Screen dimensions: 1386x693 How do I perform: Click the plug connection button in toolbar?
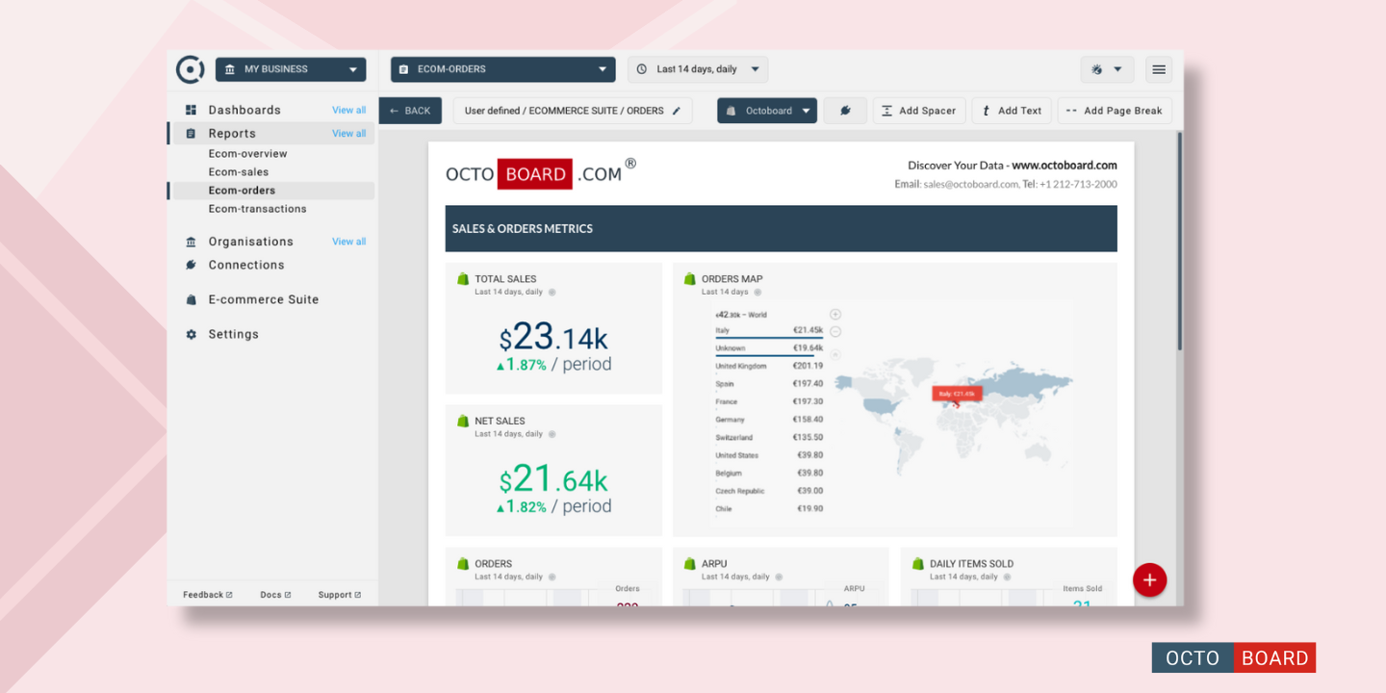845,111
